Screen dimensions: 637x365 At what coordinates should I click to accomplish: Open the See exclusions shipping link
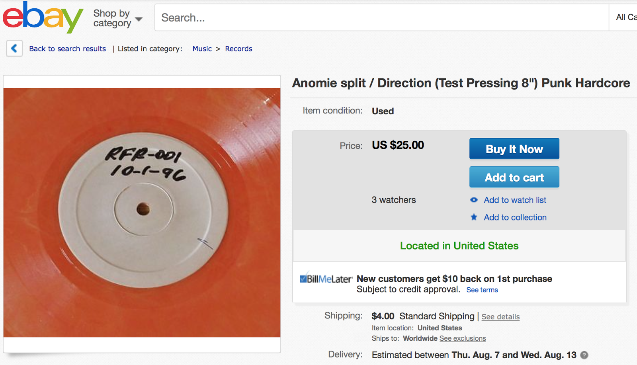click(463, 338)
